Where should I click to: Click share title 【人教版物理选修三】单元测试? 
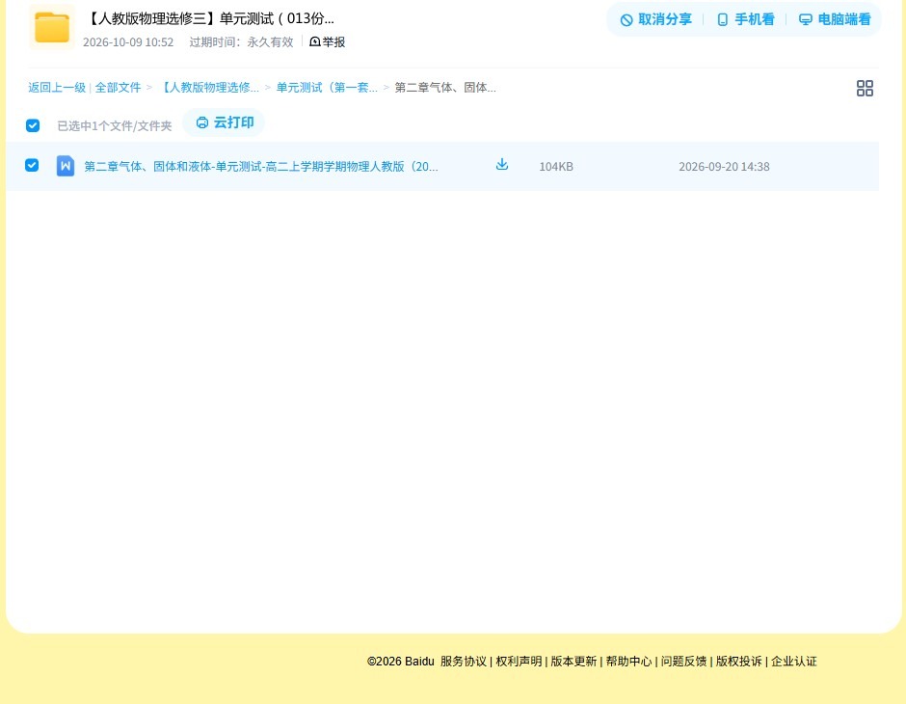coord(209,18)
